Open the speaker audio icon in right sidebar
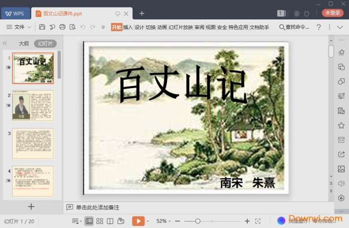Viewport: 349px width, 228px height. (x=341, y=184)
